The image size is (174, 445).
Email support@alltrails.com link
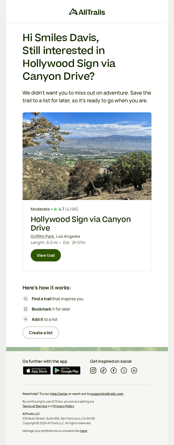(x=107, y=394)
